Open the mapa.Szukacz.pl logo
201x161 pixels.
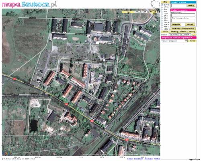(x=29, y=4)
